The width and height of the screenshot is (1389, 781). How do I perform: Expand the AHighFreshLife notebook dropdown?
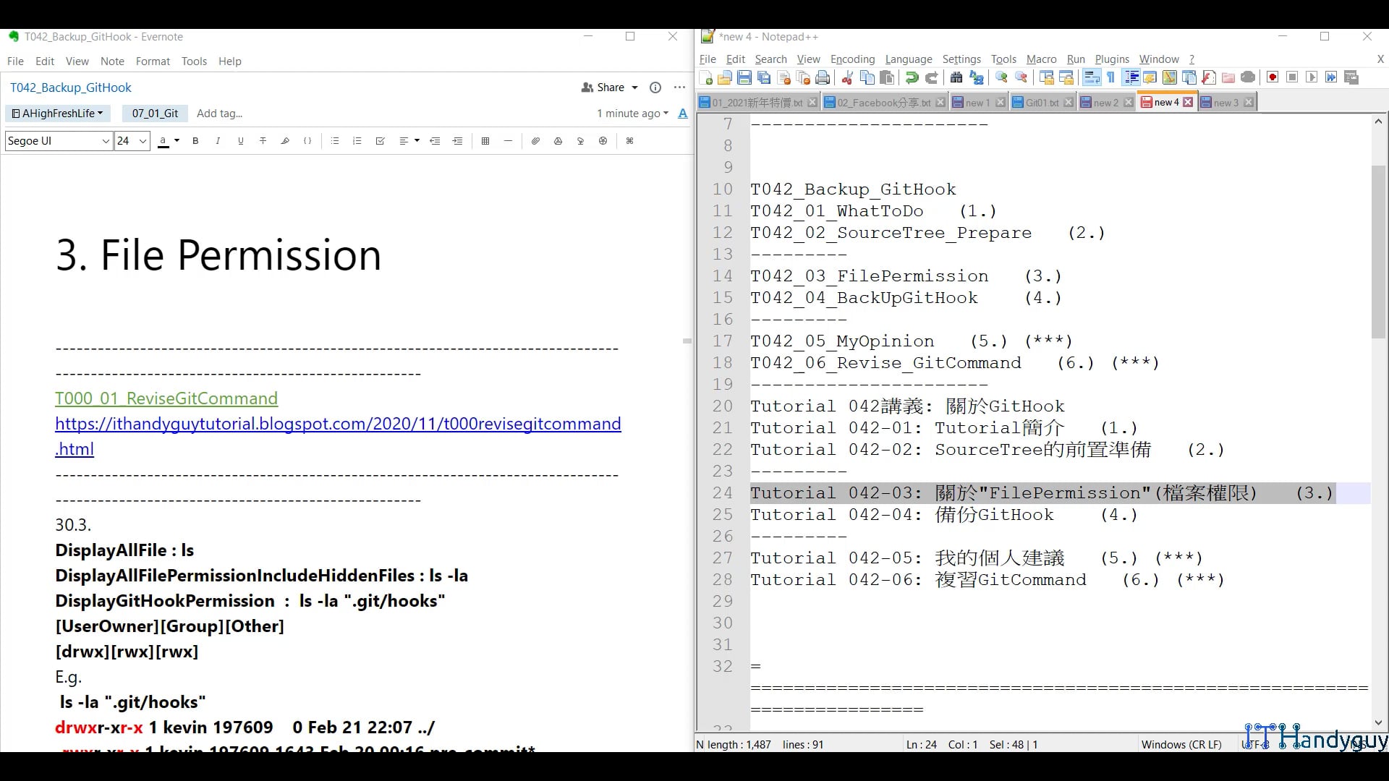(57, 114)
